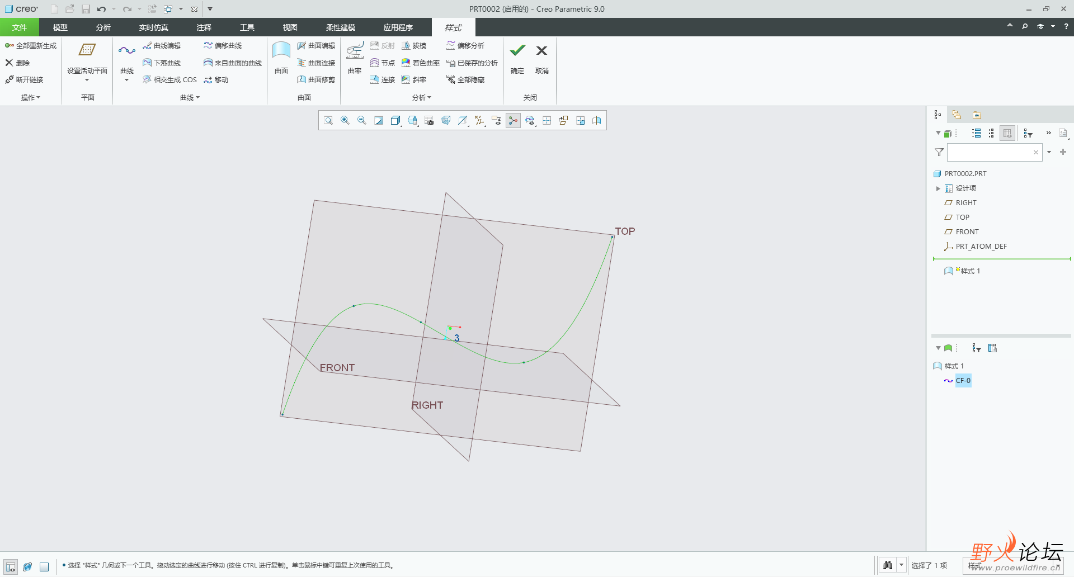The height and width of the screenshot is (577, 1074).
Task: Open the File menu tab
Action: (20, 27)
